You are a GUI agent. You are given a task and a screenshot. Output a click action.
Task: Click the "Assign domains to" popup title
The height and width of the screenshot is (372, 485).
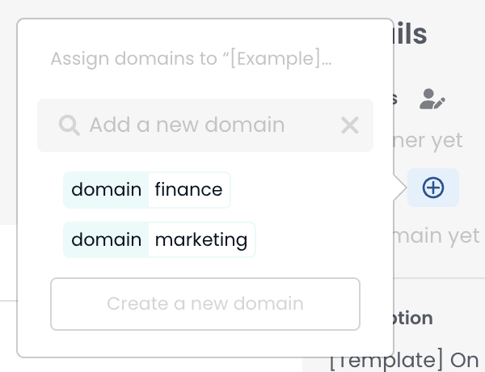click(192, 59)
